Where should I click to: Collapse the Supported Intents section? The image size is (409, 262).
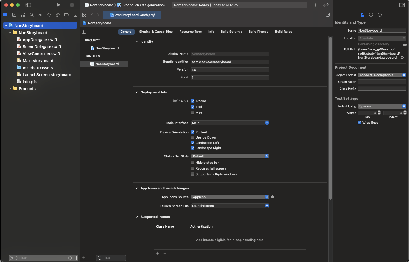[x=136, y=217]
